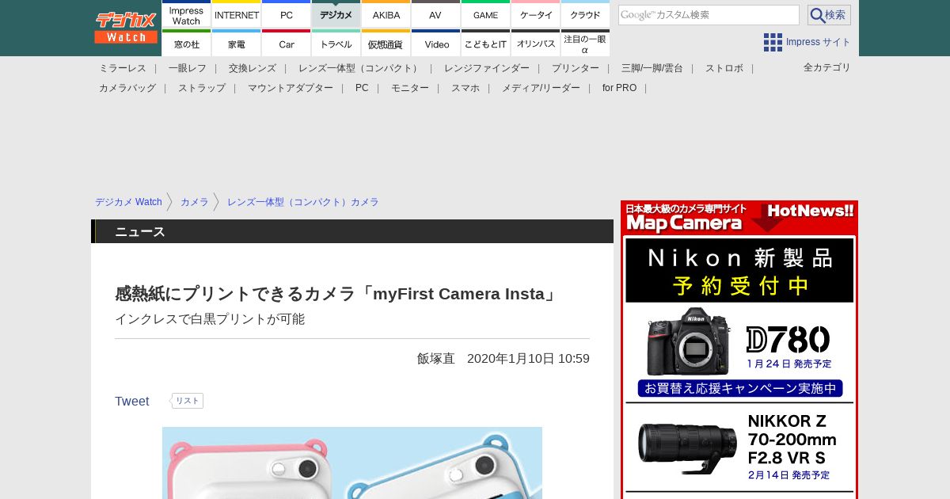The height and width of the screenshot is (499, 950).
Task: Open the Car Watch tab
Action: click(287, 43)
